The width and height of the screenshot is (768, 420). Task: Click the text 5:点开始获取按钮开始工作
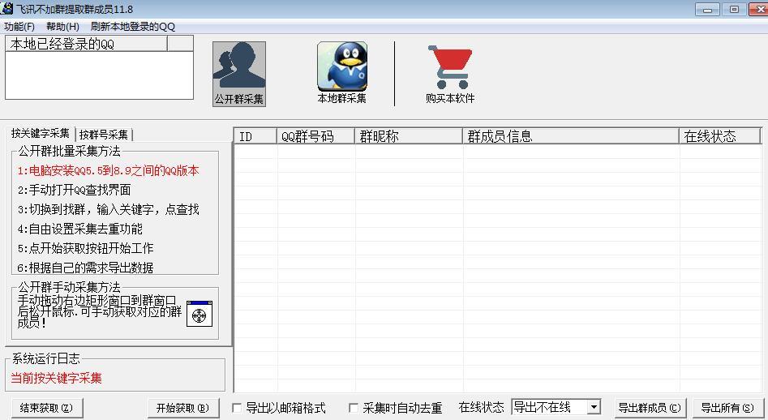click(x=85, y=248)
